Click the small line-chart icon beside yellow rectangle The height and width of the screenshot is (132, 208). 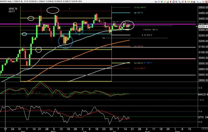[x=192, y=2]
